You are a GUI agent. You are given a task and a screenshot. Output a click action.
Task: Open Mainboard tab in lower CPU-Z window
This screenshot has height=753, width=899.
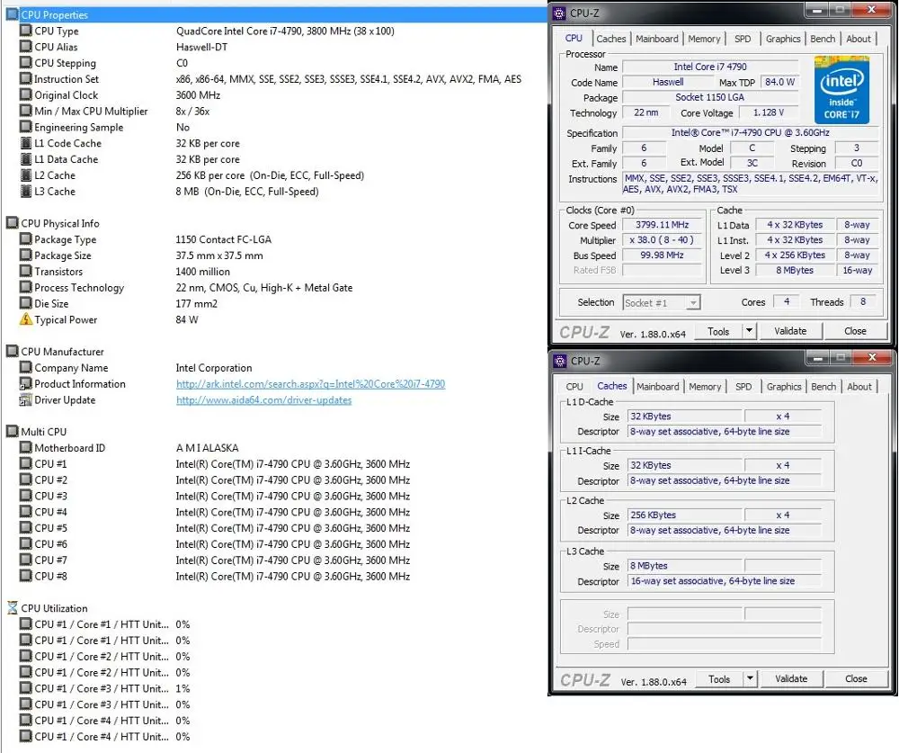tap(658, 387)
